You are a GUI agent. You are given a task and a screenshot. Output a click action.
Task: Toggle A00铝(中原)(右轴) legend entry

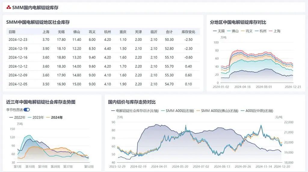pos(257,111)
